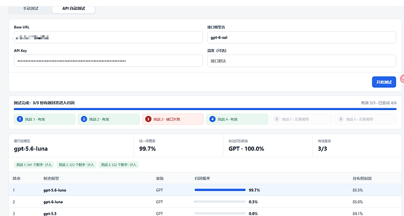Click the 候选模型 column header
This screenshot has width=404, height=216.
point(51,179)
